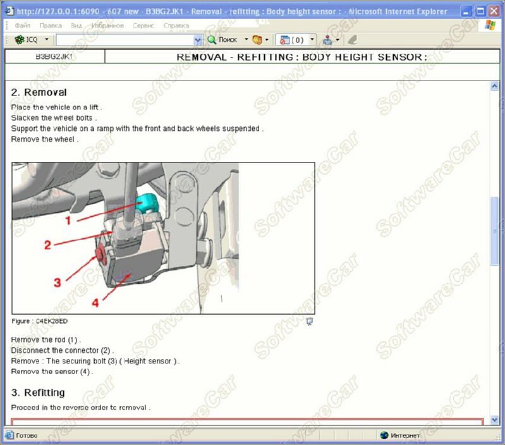Click the orange smiley toolbar icon
This screenshot has height=445, width=505.
click(x=257, y=40)
